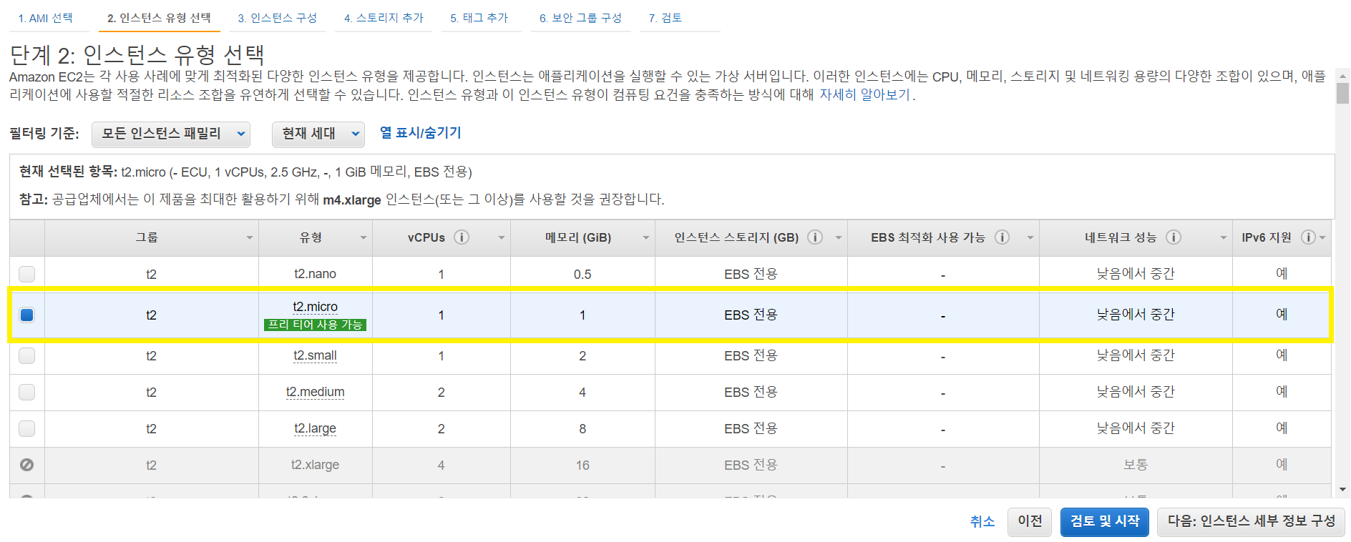Select the t2.nano instance checkbox
The width and height of the screenshot is (1351, 542).
click(x=26, y=274)
